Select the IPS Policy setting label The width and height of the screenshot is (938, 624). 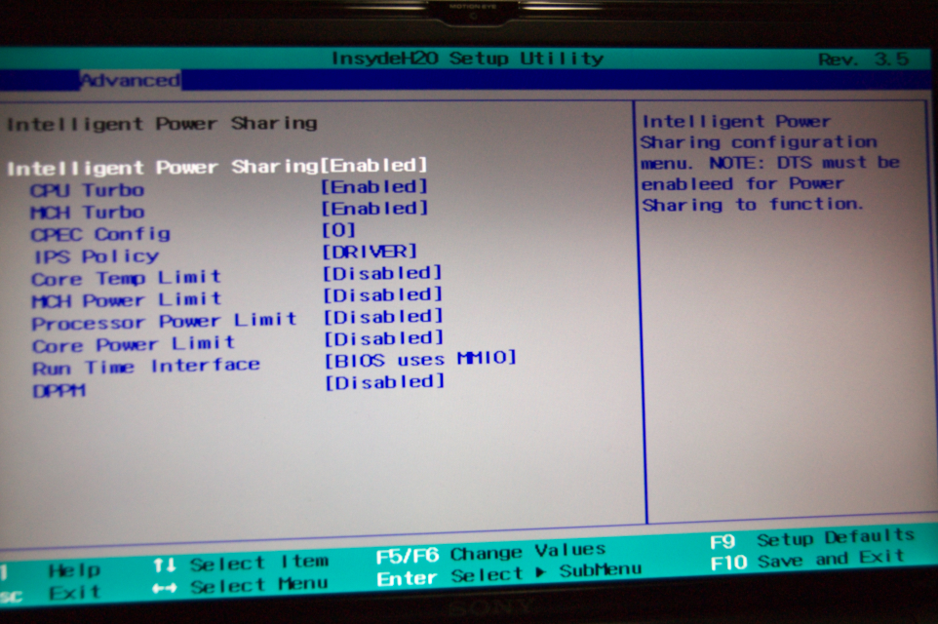pyautogui.click(x=97, y=256)
